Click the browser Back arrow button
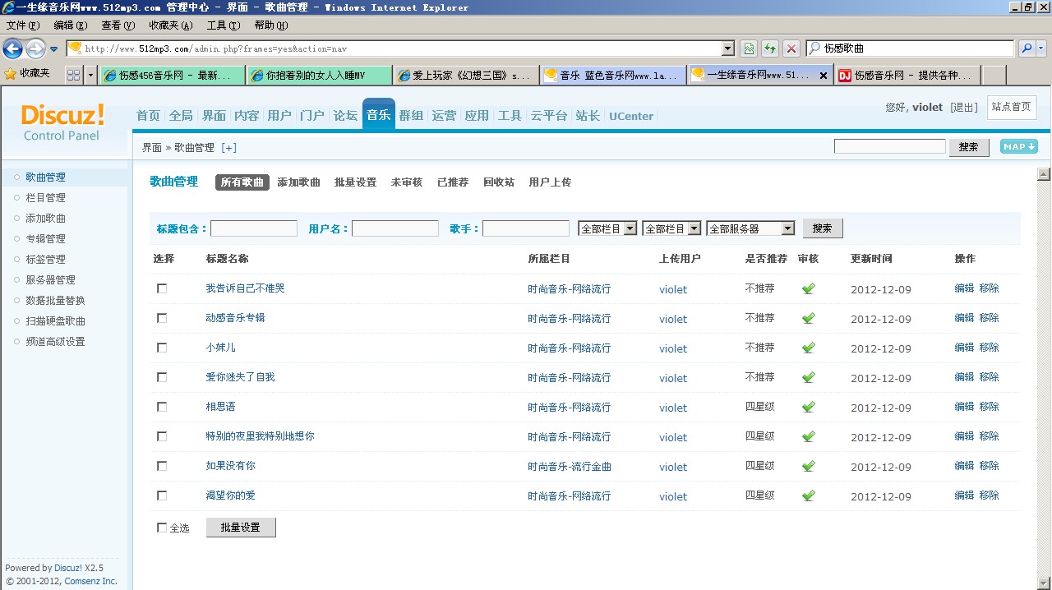The image size is (1052, 590). (x=13, y=48)
